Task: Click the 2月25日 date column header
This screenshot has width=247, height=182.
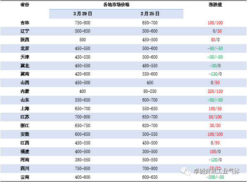Action: tap(150, 14)
